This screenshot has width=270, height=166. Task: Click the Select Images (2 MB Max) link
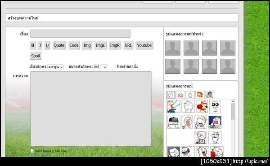click(x=51, y=151)
